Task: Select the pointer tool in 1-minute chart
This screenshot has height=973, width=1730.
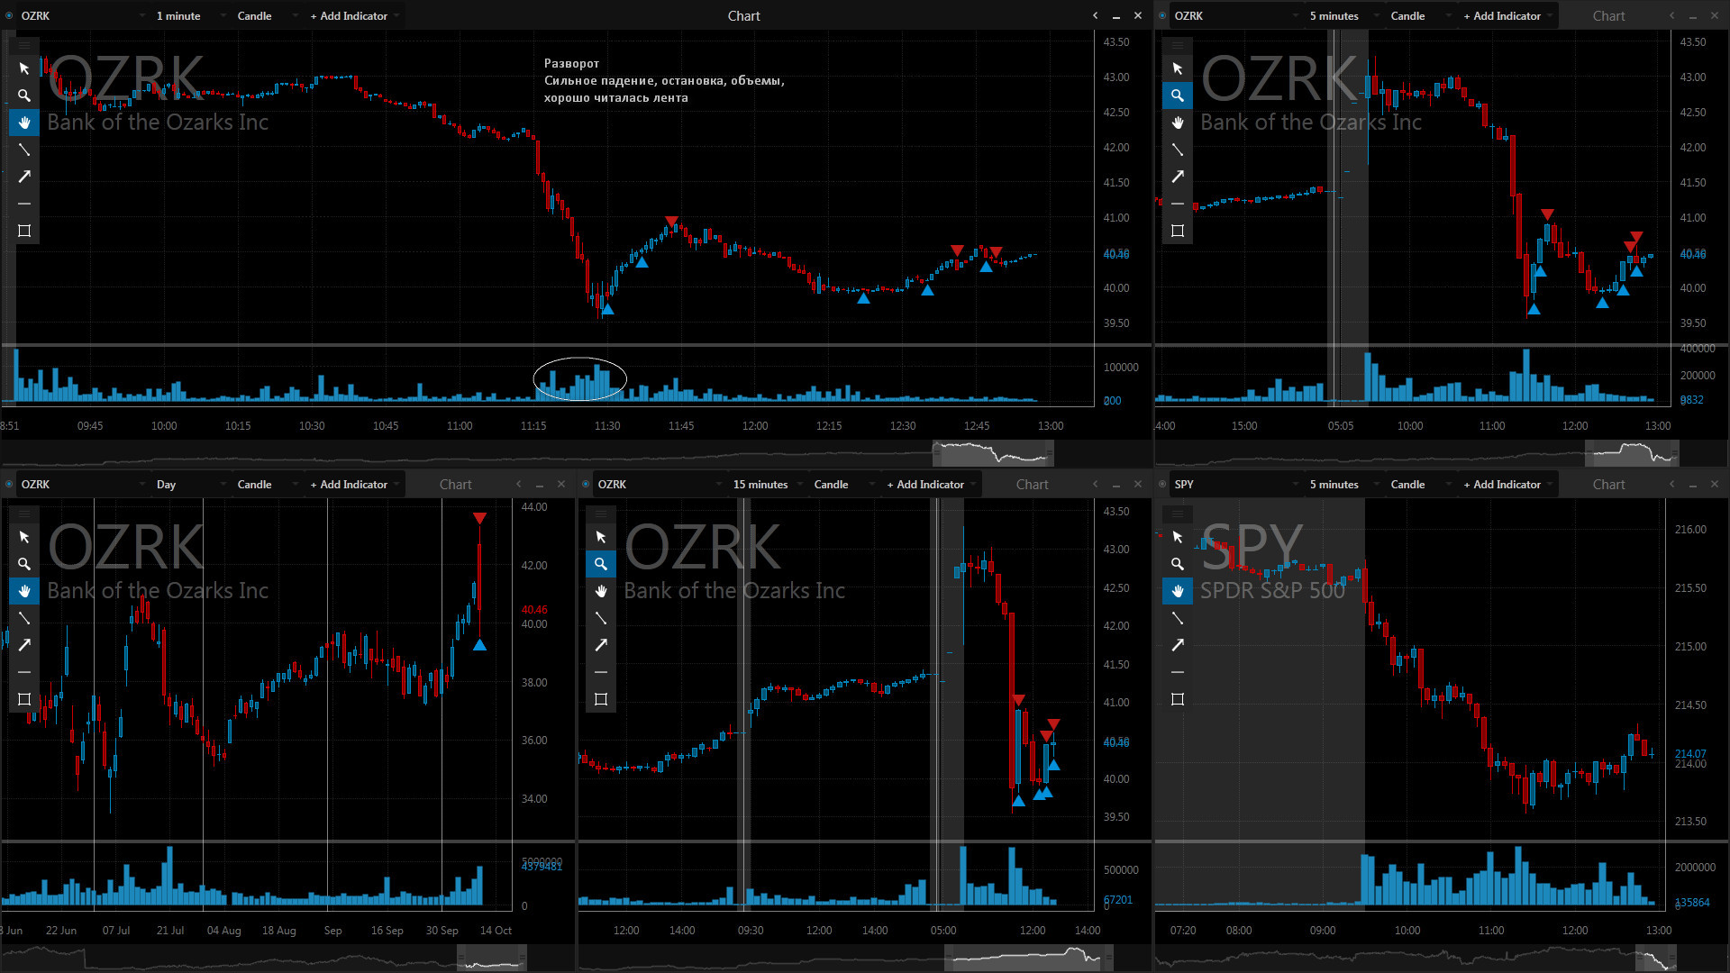Action: (x=24, y=68)
